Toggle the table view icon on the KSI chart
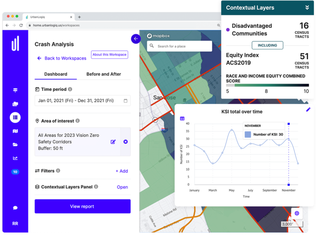Screen dimensions: 316x237 tap(182, 118)
